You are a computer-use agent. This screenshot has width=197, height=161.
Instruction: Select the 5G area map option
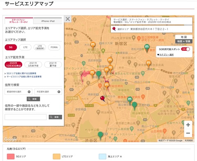coord(11,47)
